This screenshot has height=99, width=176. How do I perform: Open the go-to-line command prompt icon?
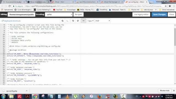click(x=67, y=21)
